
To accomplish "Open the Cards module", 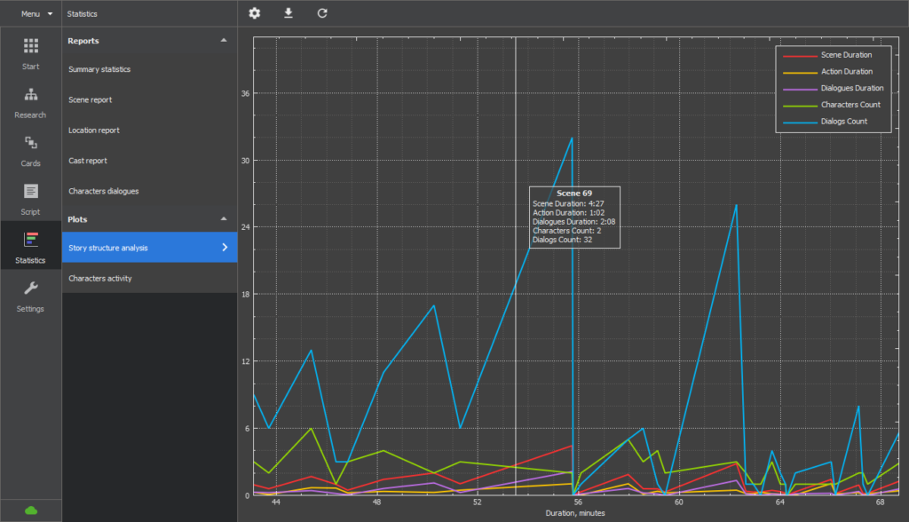I will coord(30,150).
